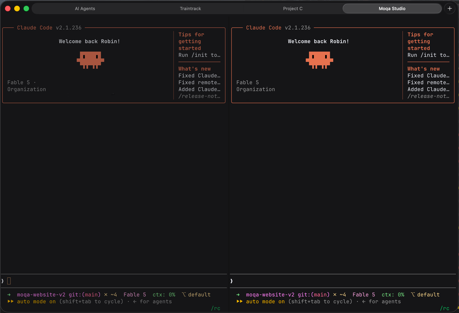Click left pane auto mode fast-forward icon

tap(11, 302)
